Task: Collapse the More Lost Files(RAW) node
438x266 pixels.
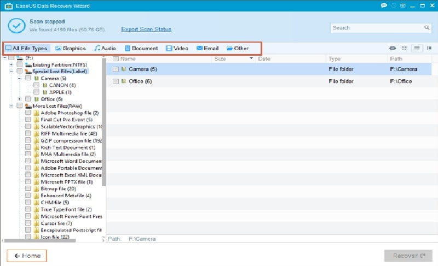Action: click(11, 106)
